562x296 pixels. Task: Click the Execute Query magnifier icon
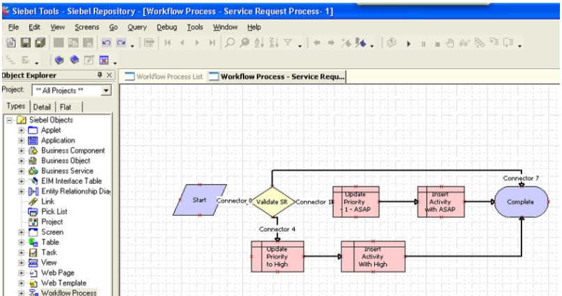pos(245,42)
